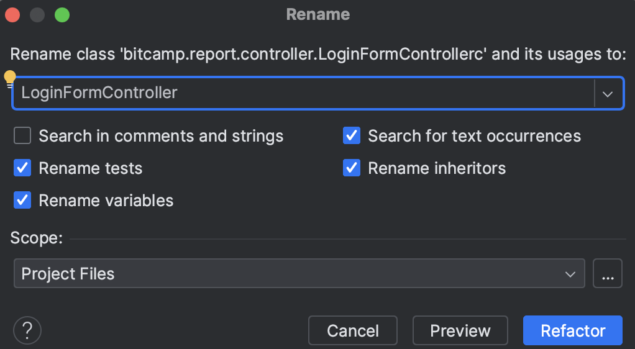Uncheck the Rename variables option
This screenshot has height=349, width=635.
(x=22, y=201)
